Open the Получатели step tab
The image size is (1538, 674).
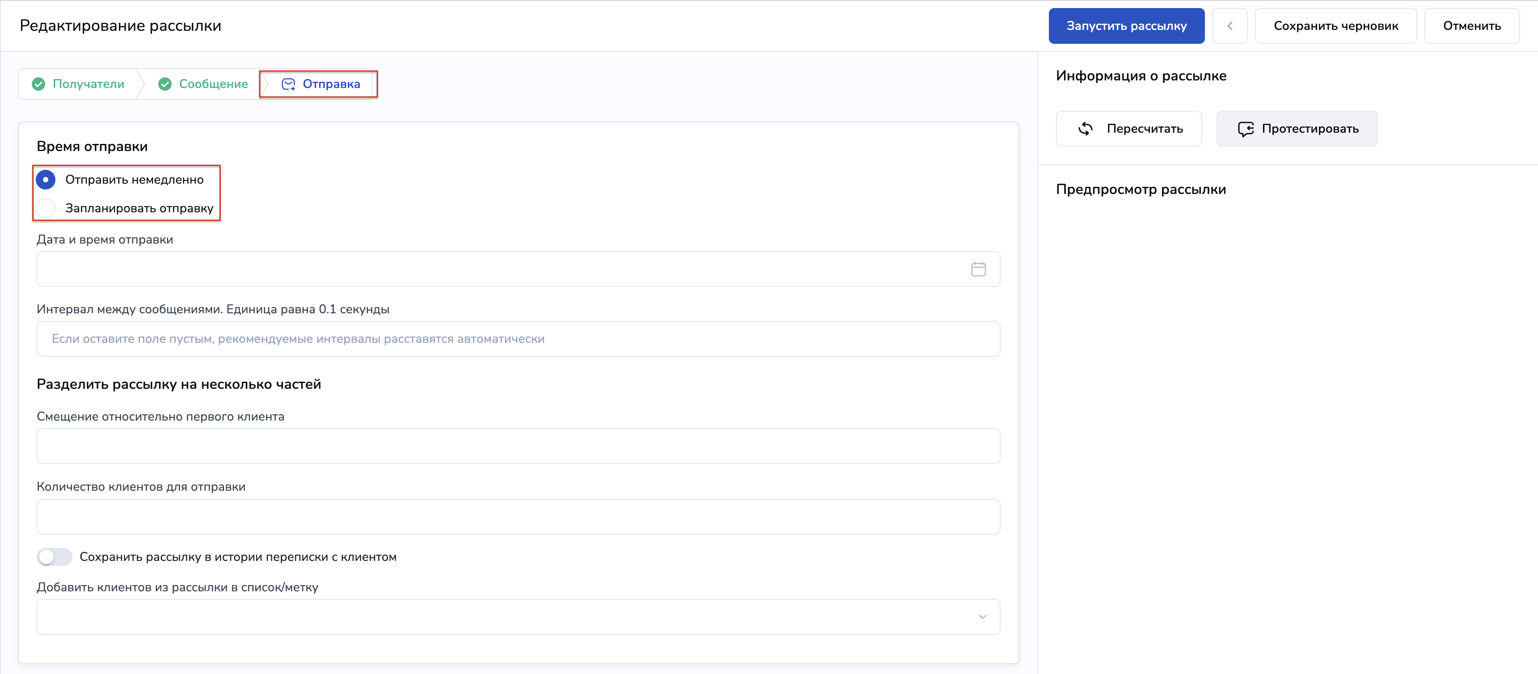pyautogui.click(x=88, y=84)
